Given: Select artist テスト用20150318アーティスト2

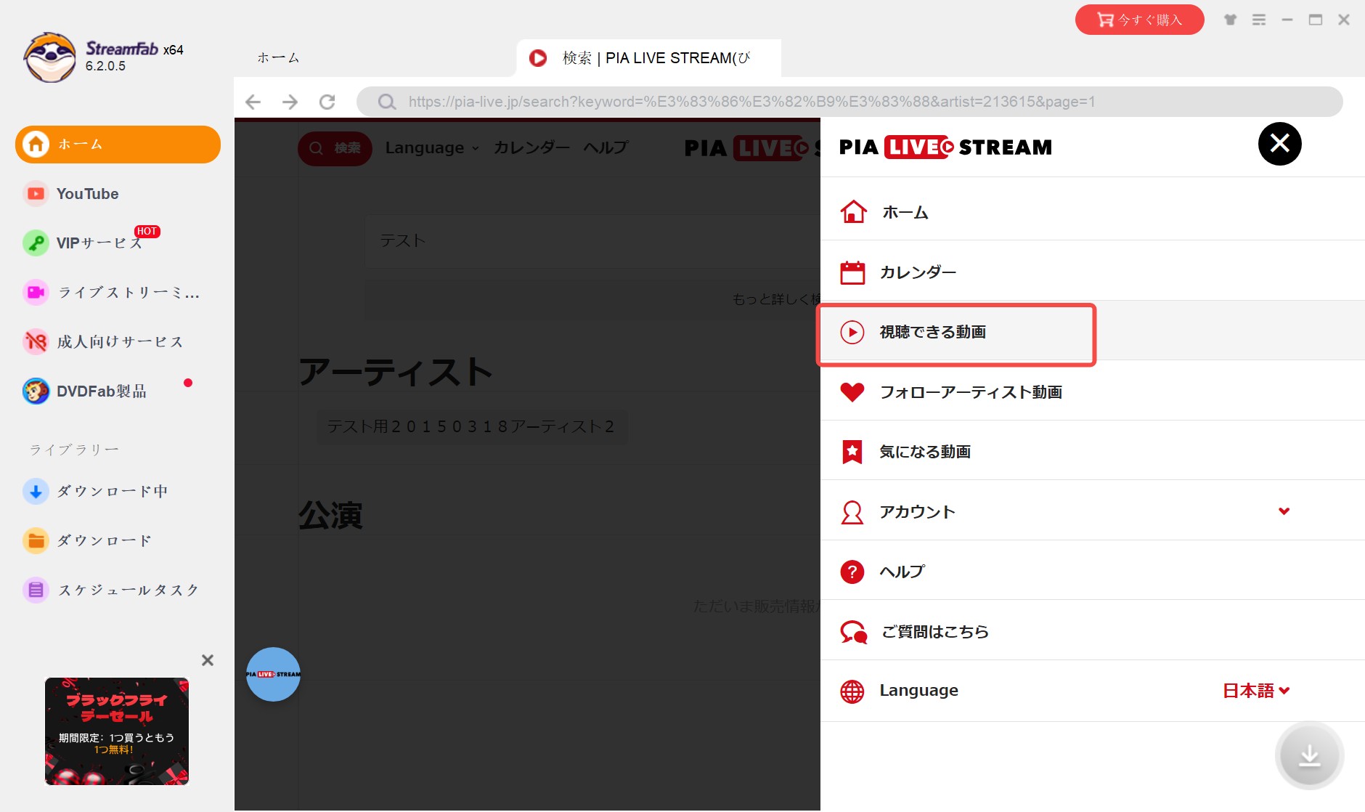Looking at the screenshot, I should 471,426.
